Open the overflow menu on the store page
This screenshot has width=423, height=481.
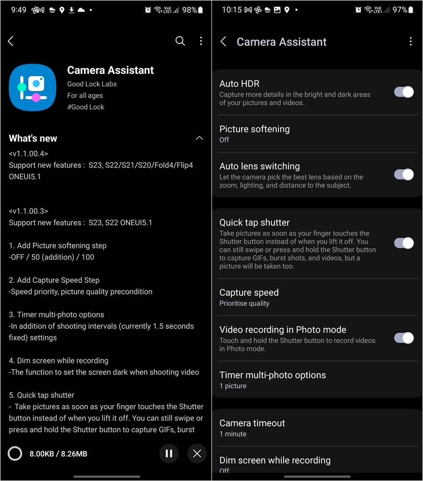(x=201, y=41)
